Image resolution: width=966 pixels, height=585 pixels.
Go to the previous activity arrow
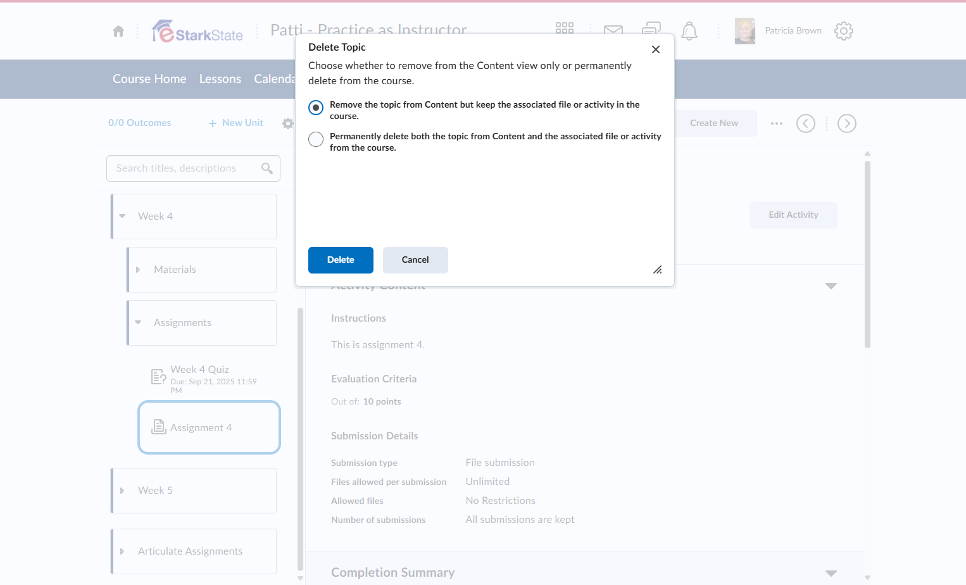pos(806,123)
